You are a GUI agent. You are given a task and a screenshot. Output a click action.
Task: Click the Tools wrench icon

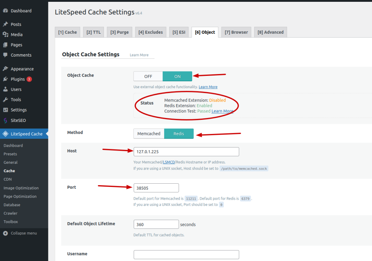pos(5,99)
